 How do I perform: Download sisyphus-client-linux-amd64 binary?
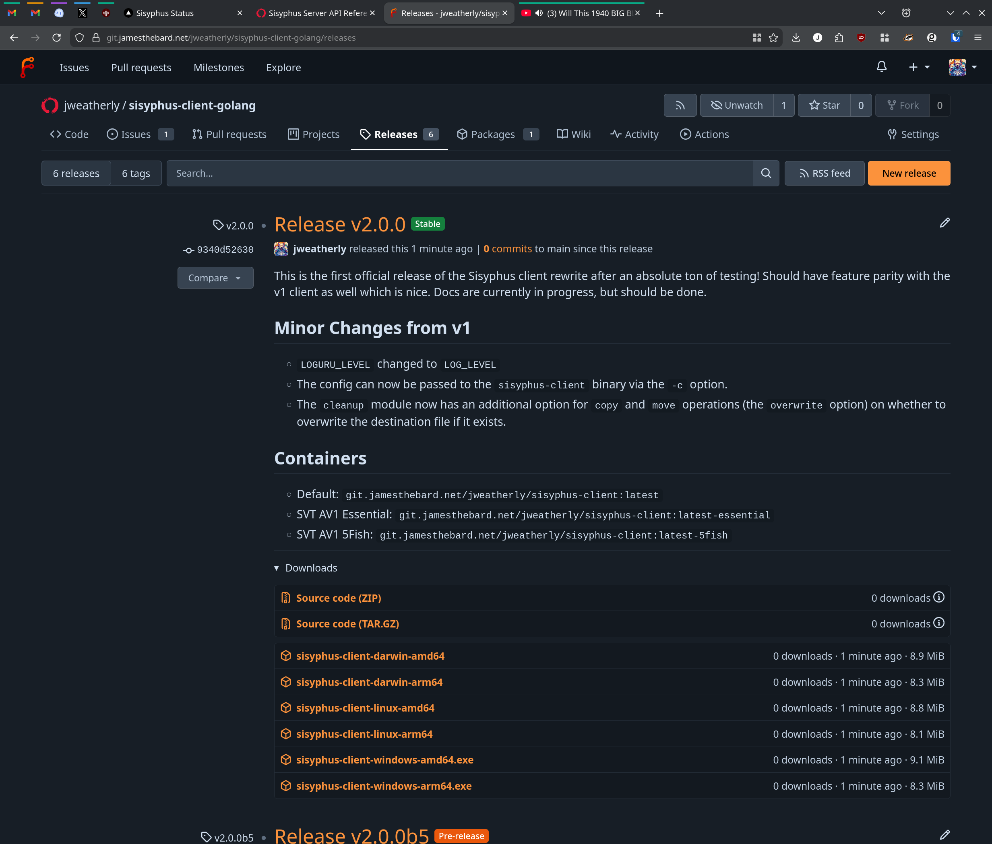(365, 708)
